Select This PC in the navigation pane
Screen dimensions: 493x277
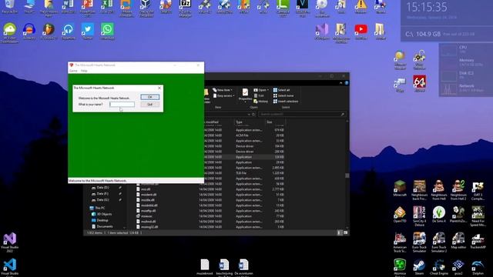(98, 208)
